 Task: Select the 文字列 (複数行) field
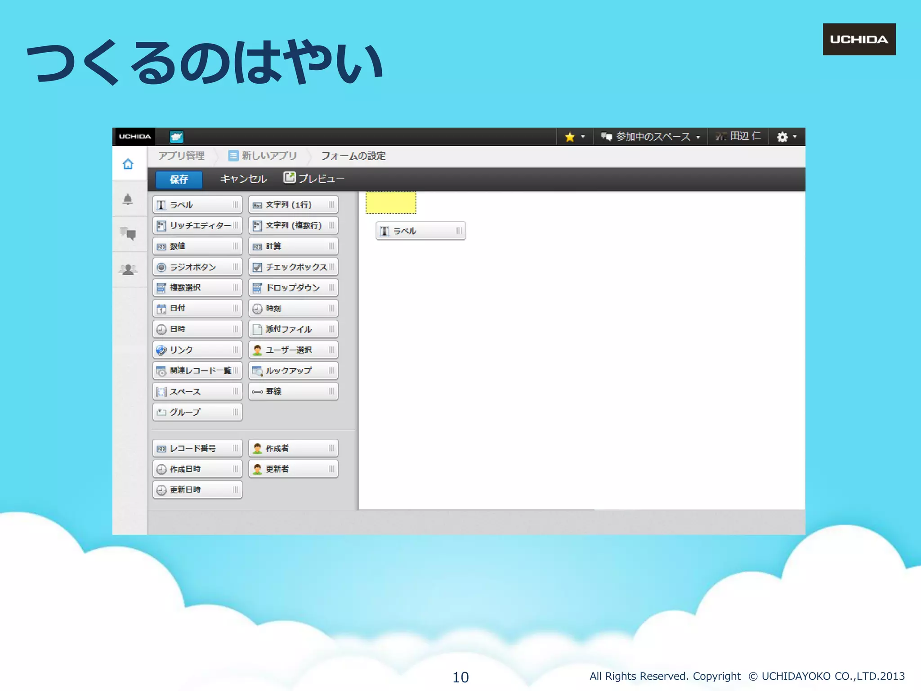click(293, 225)
